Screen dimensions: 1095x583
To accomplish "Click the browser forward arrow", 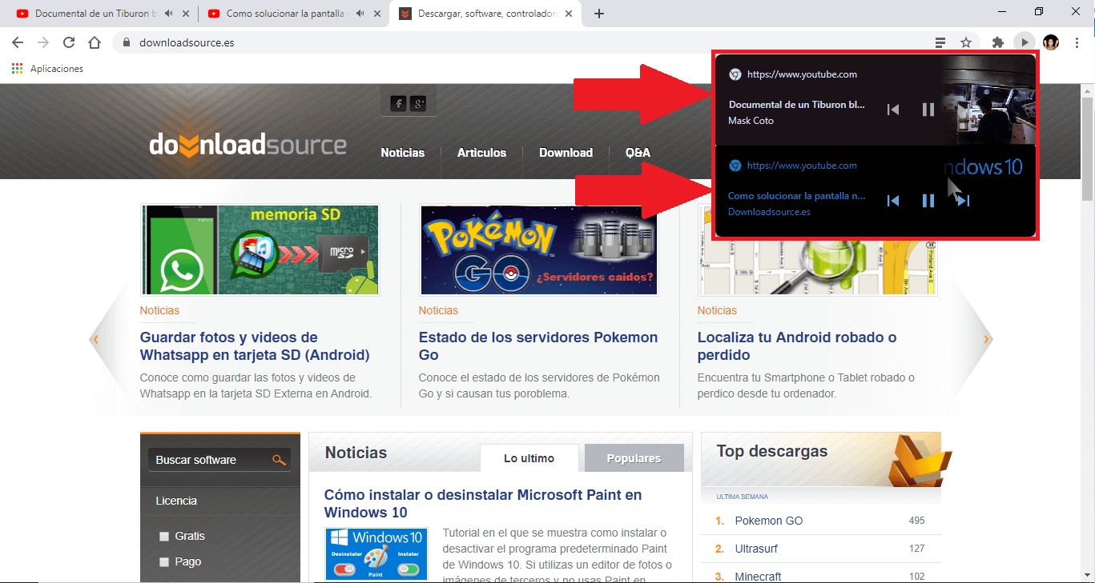I will [43, 42].
